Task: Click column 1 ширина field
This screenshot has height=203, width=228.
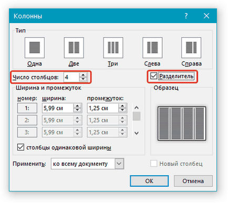Action: [x=58, y=108]
